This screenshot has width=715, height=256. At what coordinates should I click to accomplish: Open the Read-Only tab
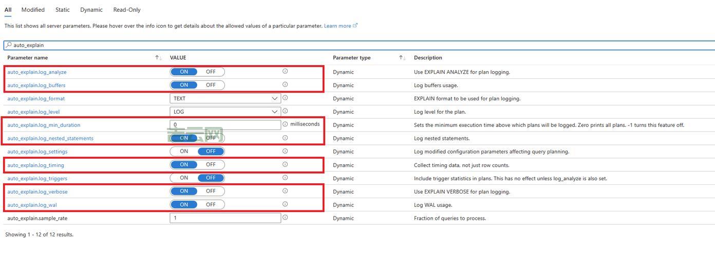click(x=126, y=10)
